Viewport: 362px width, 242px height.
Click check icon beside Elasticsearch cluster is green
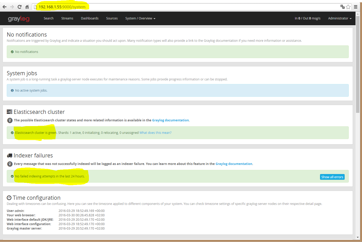12,133
